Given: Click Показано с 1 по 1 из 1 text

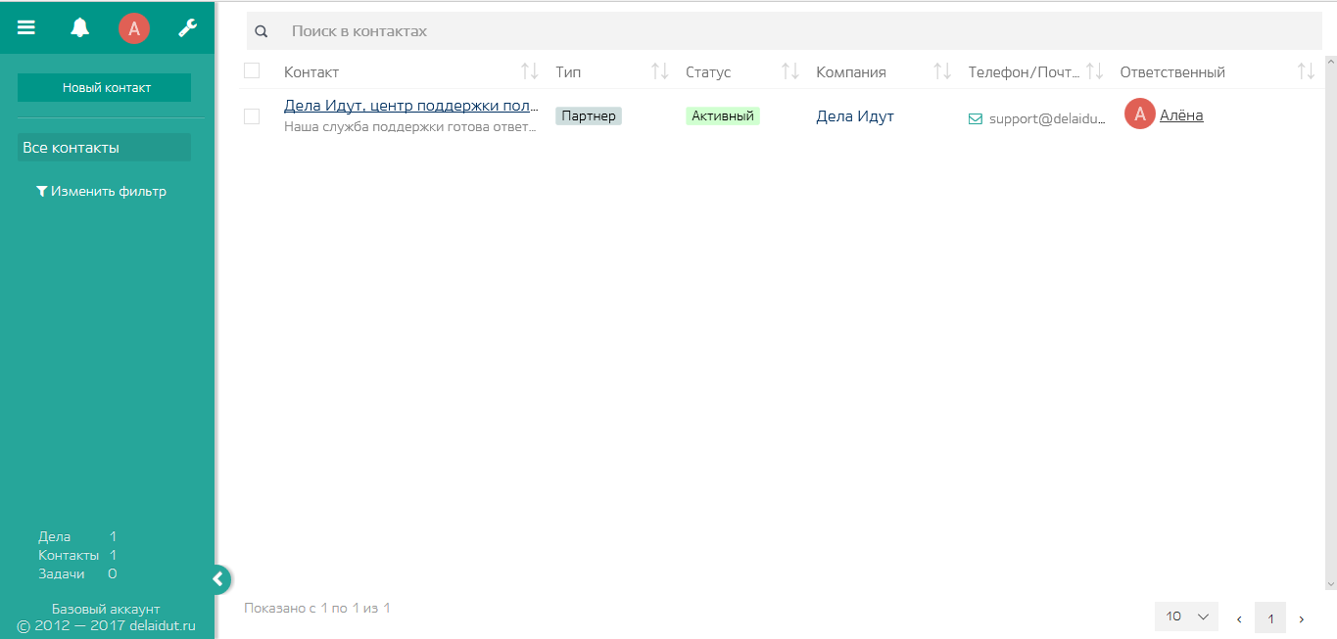Looking at the screenshot, I should [317, 608].
